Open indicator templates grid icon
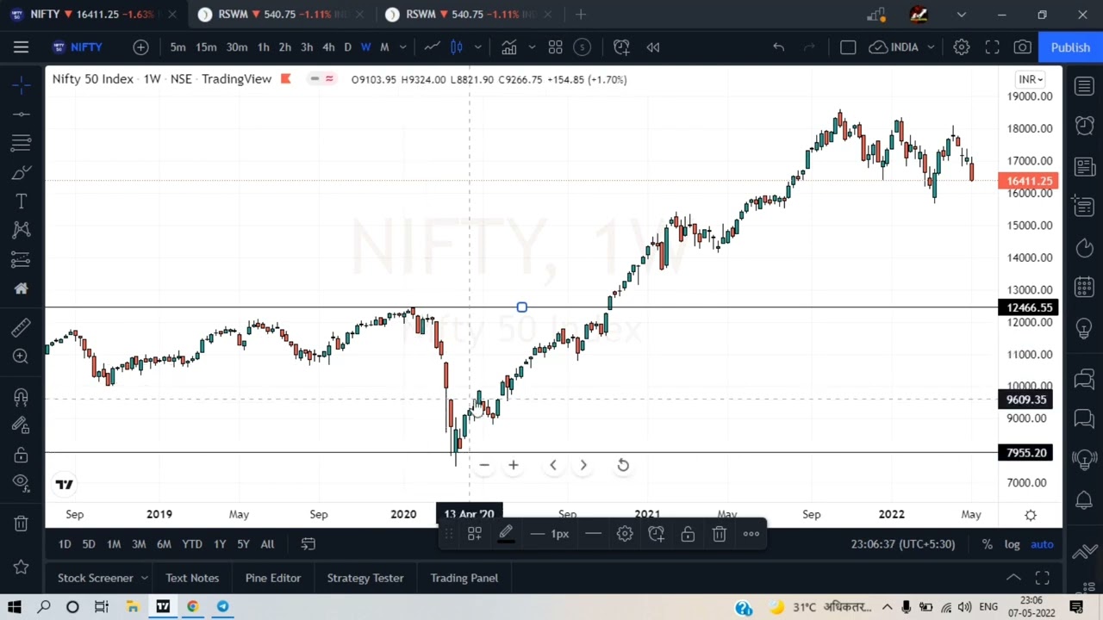Image resolution: width=1103 pixels, height=620 pixels. 555,47
